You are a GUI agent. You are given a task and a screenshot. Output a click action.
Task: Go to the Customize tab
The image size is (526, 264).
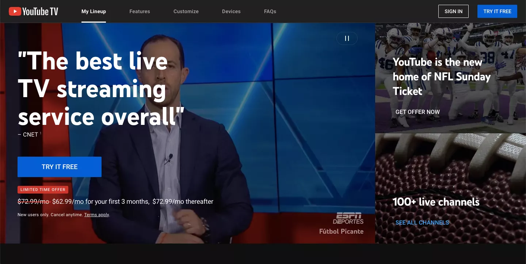point(186,11)
